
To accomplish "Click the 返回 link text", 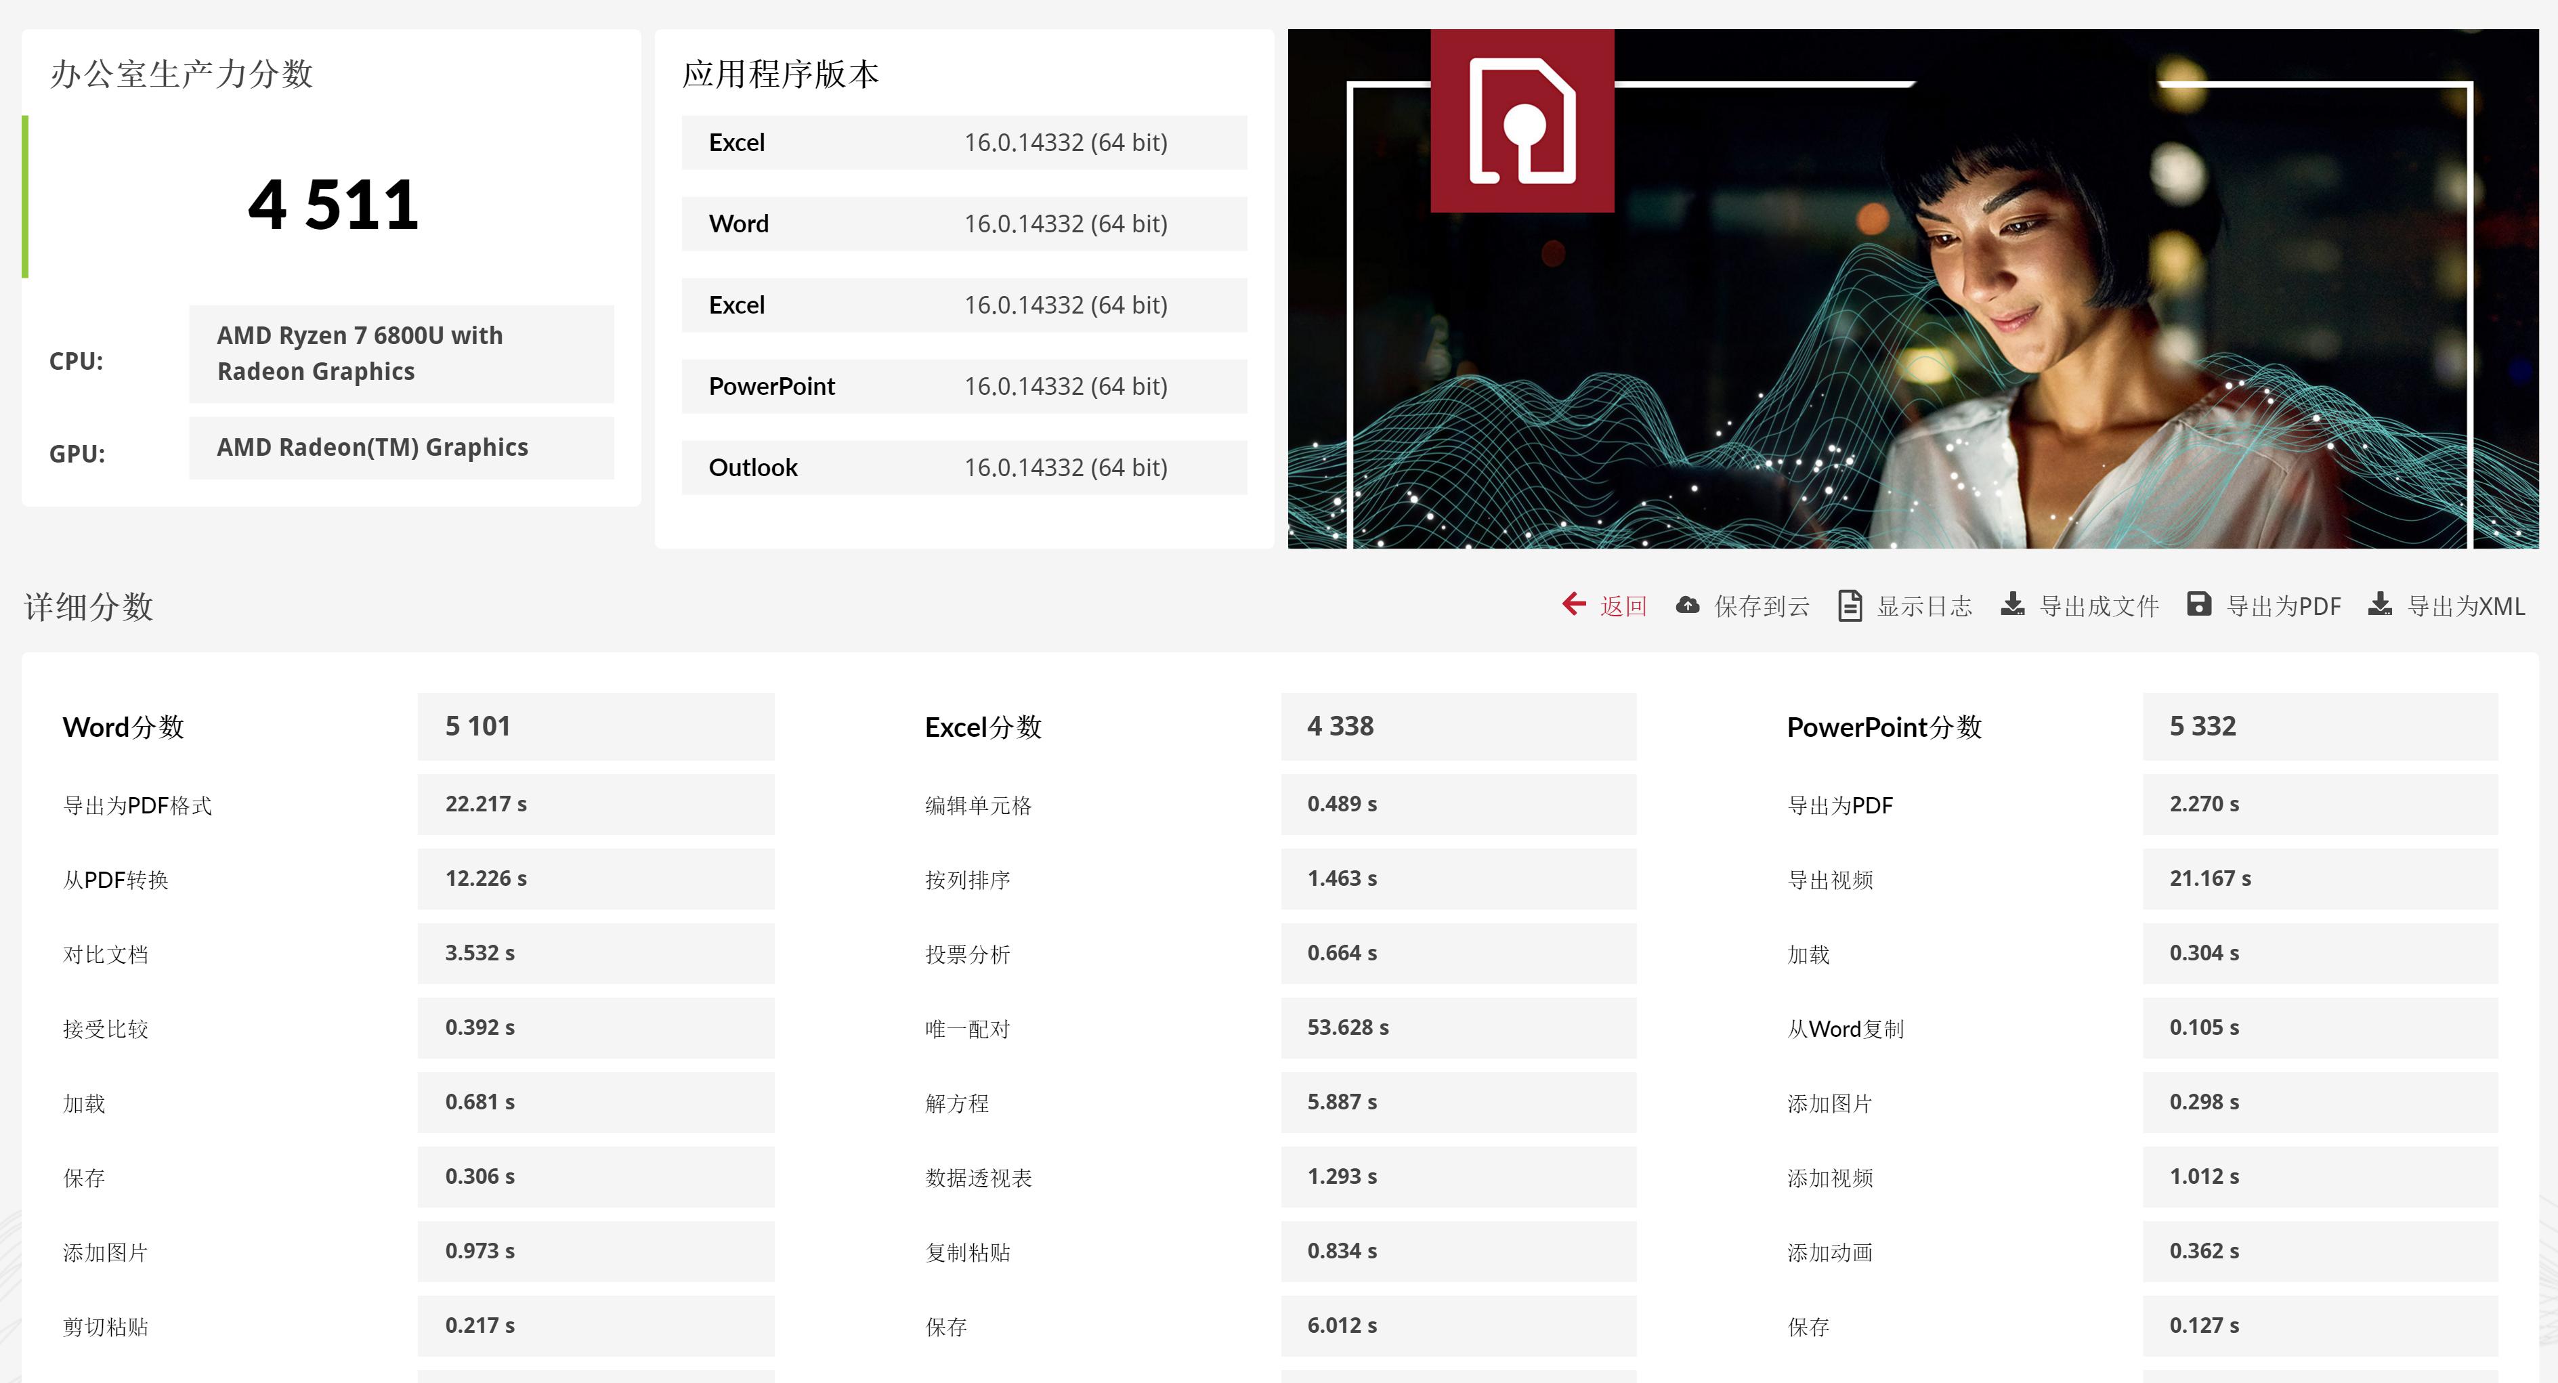I will coord(1623,607).
